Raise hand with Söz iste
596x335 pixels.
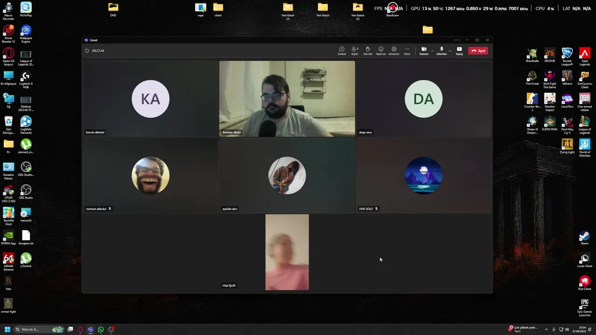368,51
